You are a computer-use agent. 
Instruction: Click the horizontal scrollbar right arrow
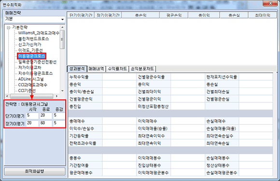tap(57, 96)
